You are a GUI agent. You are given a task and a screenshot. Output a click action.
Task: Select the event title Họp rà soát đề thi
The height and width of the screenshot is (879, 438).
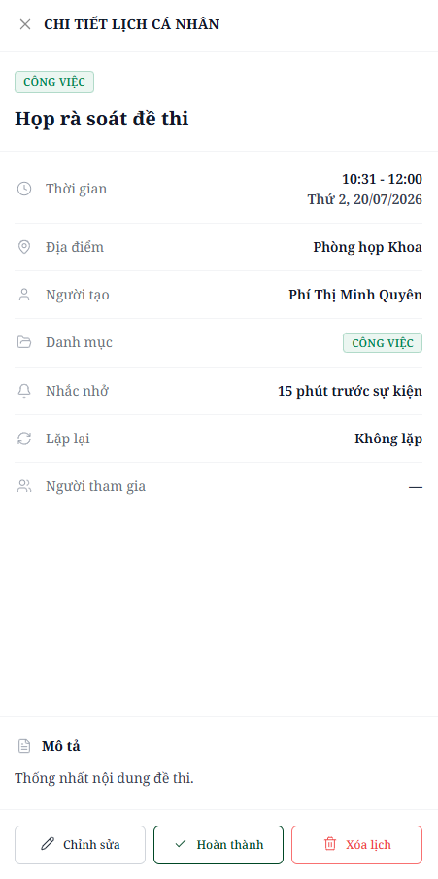pyautogui.click(x=102, y=119)
